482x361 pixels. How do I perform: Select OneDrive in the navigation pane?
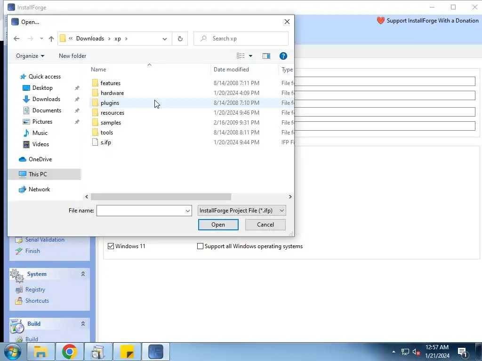pos(40,159)
